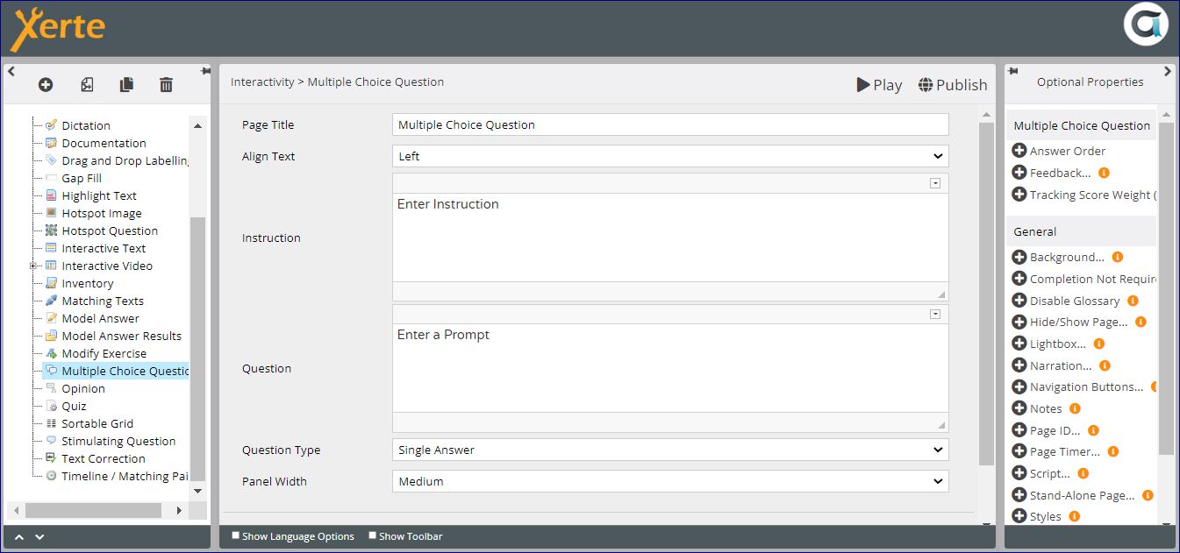
Task: Enable Show Language Options checkbox
Action: 235,535
